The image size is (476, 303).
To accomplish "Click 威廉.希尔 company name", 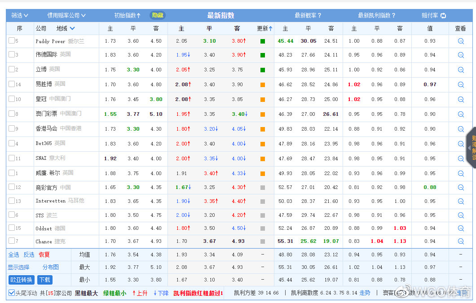I will pos(48,173).
